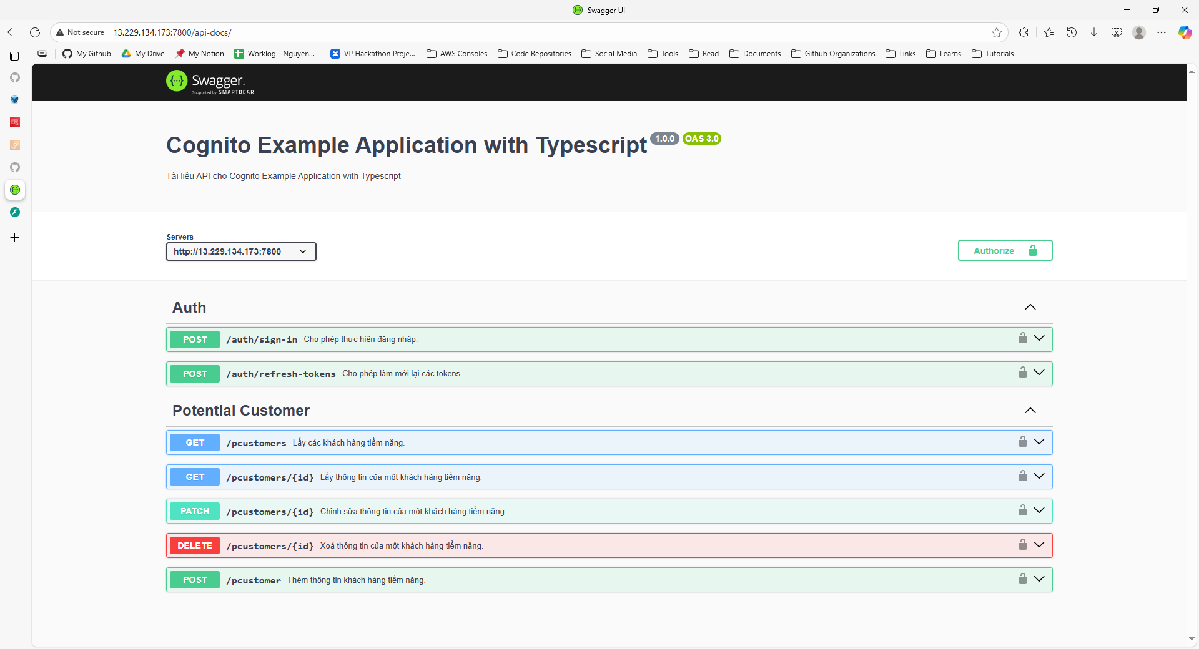
Task: Collapse the Auth section
Action: coord(1030,307)
